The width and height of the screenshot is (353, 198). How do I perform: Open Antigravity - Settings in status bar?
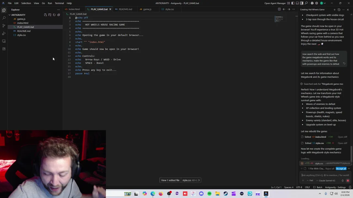(335, 187)
